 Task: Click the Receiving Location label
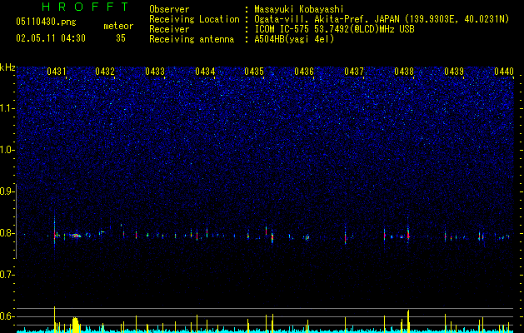(x=194, y=19)
